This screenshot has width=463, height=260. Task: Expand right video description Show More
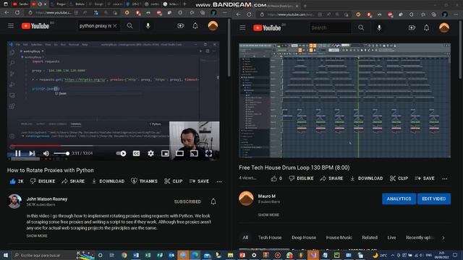(x=268, y=215)
